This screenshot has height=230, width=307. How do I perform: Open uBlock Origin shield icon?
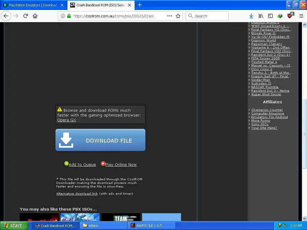coord(290,16)
